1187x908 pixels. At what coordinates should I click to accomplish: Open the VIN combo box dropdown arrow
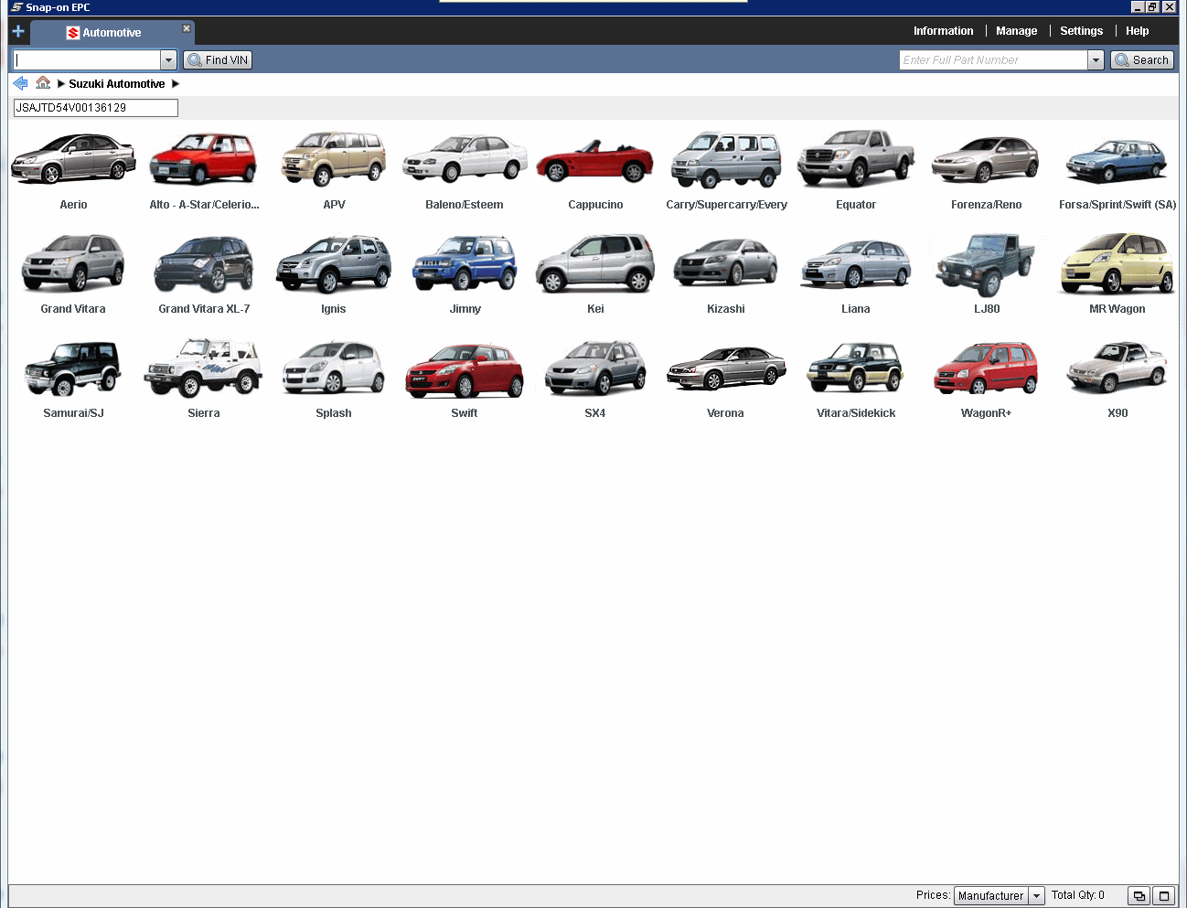(168, 60)
